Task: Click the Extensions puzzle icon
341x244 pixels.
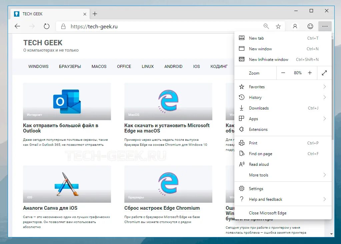Action: [x=241, y=129]
